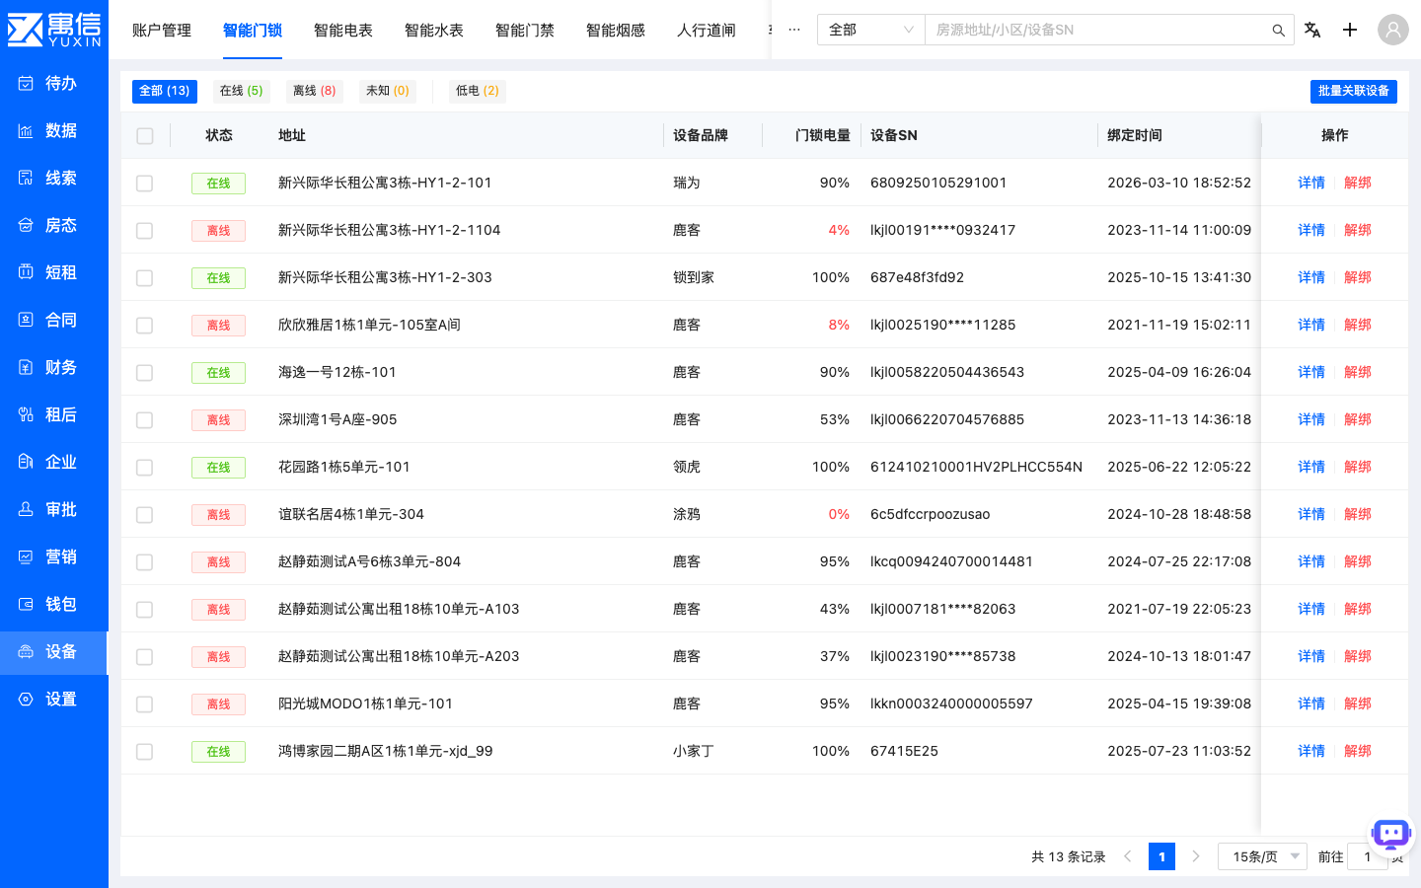Switch to 智能水表 tab
The width and height of the screenshot is (1421, 888).
click(x=434, y=31)
